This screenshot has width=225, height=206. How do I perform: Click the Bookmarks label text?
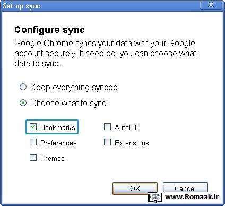tap(58, 127)
